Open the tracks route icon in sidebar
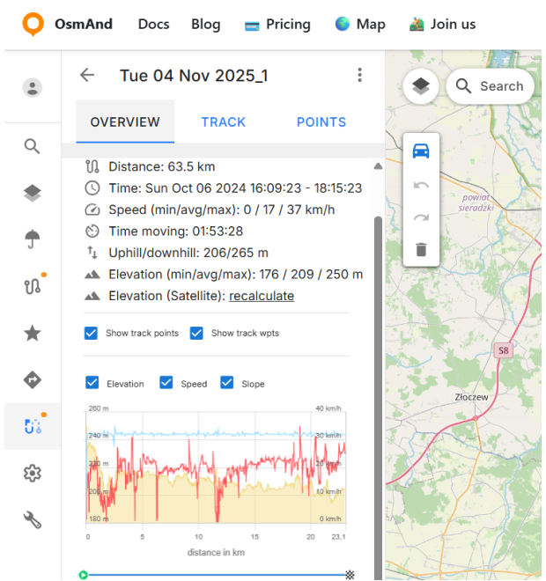 33,286
